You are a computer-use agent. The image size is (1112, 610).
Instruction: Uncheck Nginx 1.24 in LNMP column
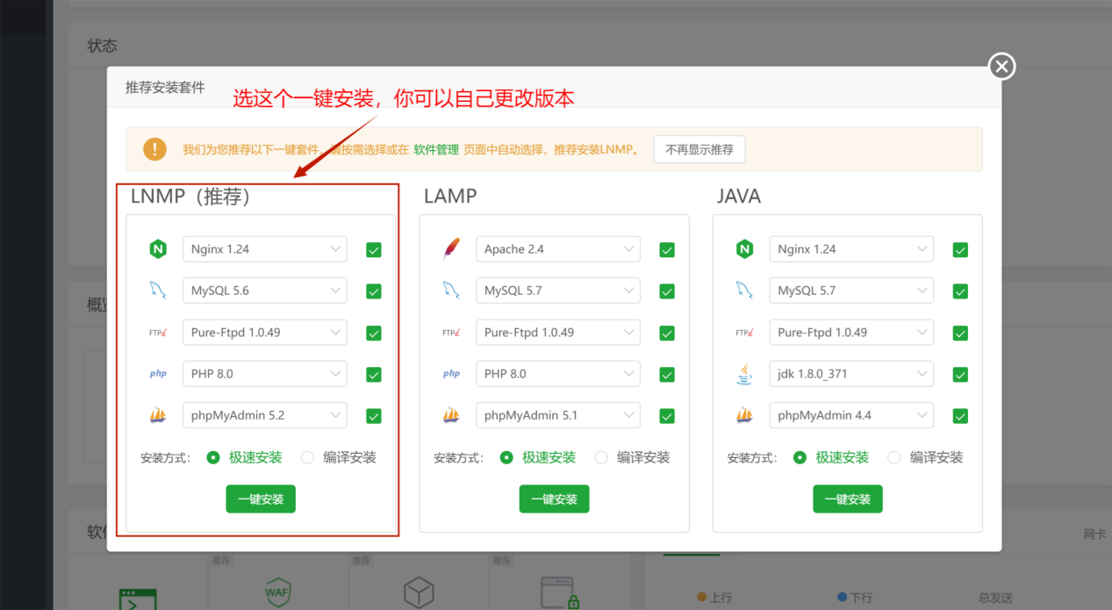(374, 250)
